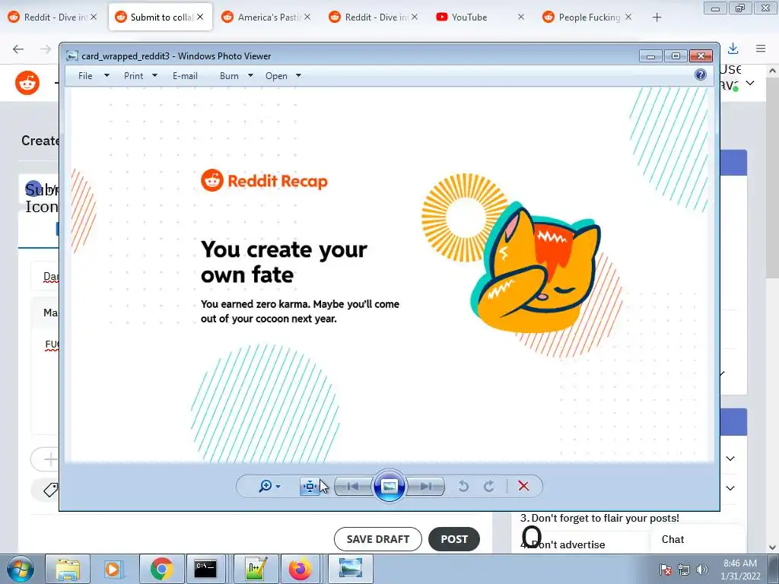Expand the zoom magnifier dropdown arrow

(278, 487)
